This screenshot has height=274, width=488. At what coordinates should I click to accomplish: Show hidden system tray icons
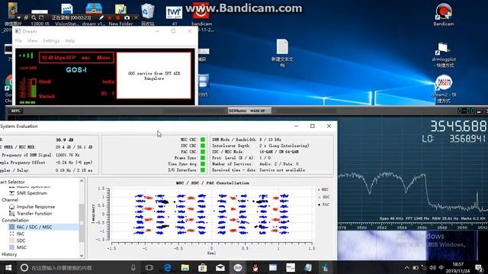[x=406, y=267]
